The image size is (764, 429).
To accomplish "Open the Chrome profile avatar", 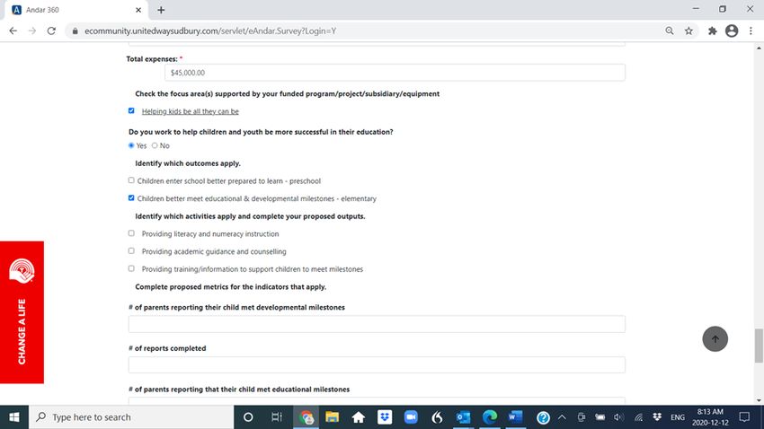I will click(732, 31).
